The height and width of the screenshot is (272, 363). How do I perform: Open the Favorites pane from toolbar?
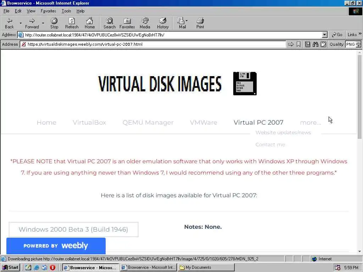127,23
